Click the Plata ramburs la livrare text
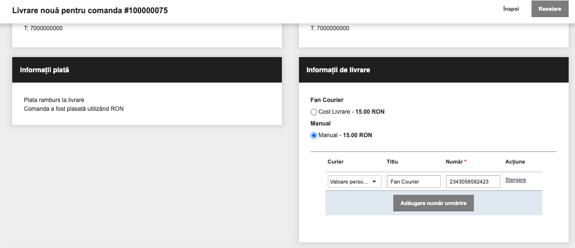Viewport: 575px width, 248px height. (x=54, y=100)
